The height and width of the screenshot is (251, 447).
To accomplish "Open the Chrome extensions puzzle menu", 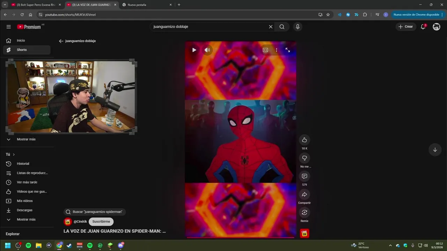I will [365, 15].
